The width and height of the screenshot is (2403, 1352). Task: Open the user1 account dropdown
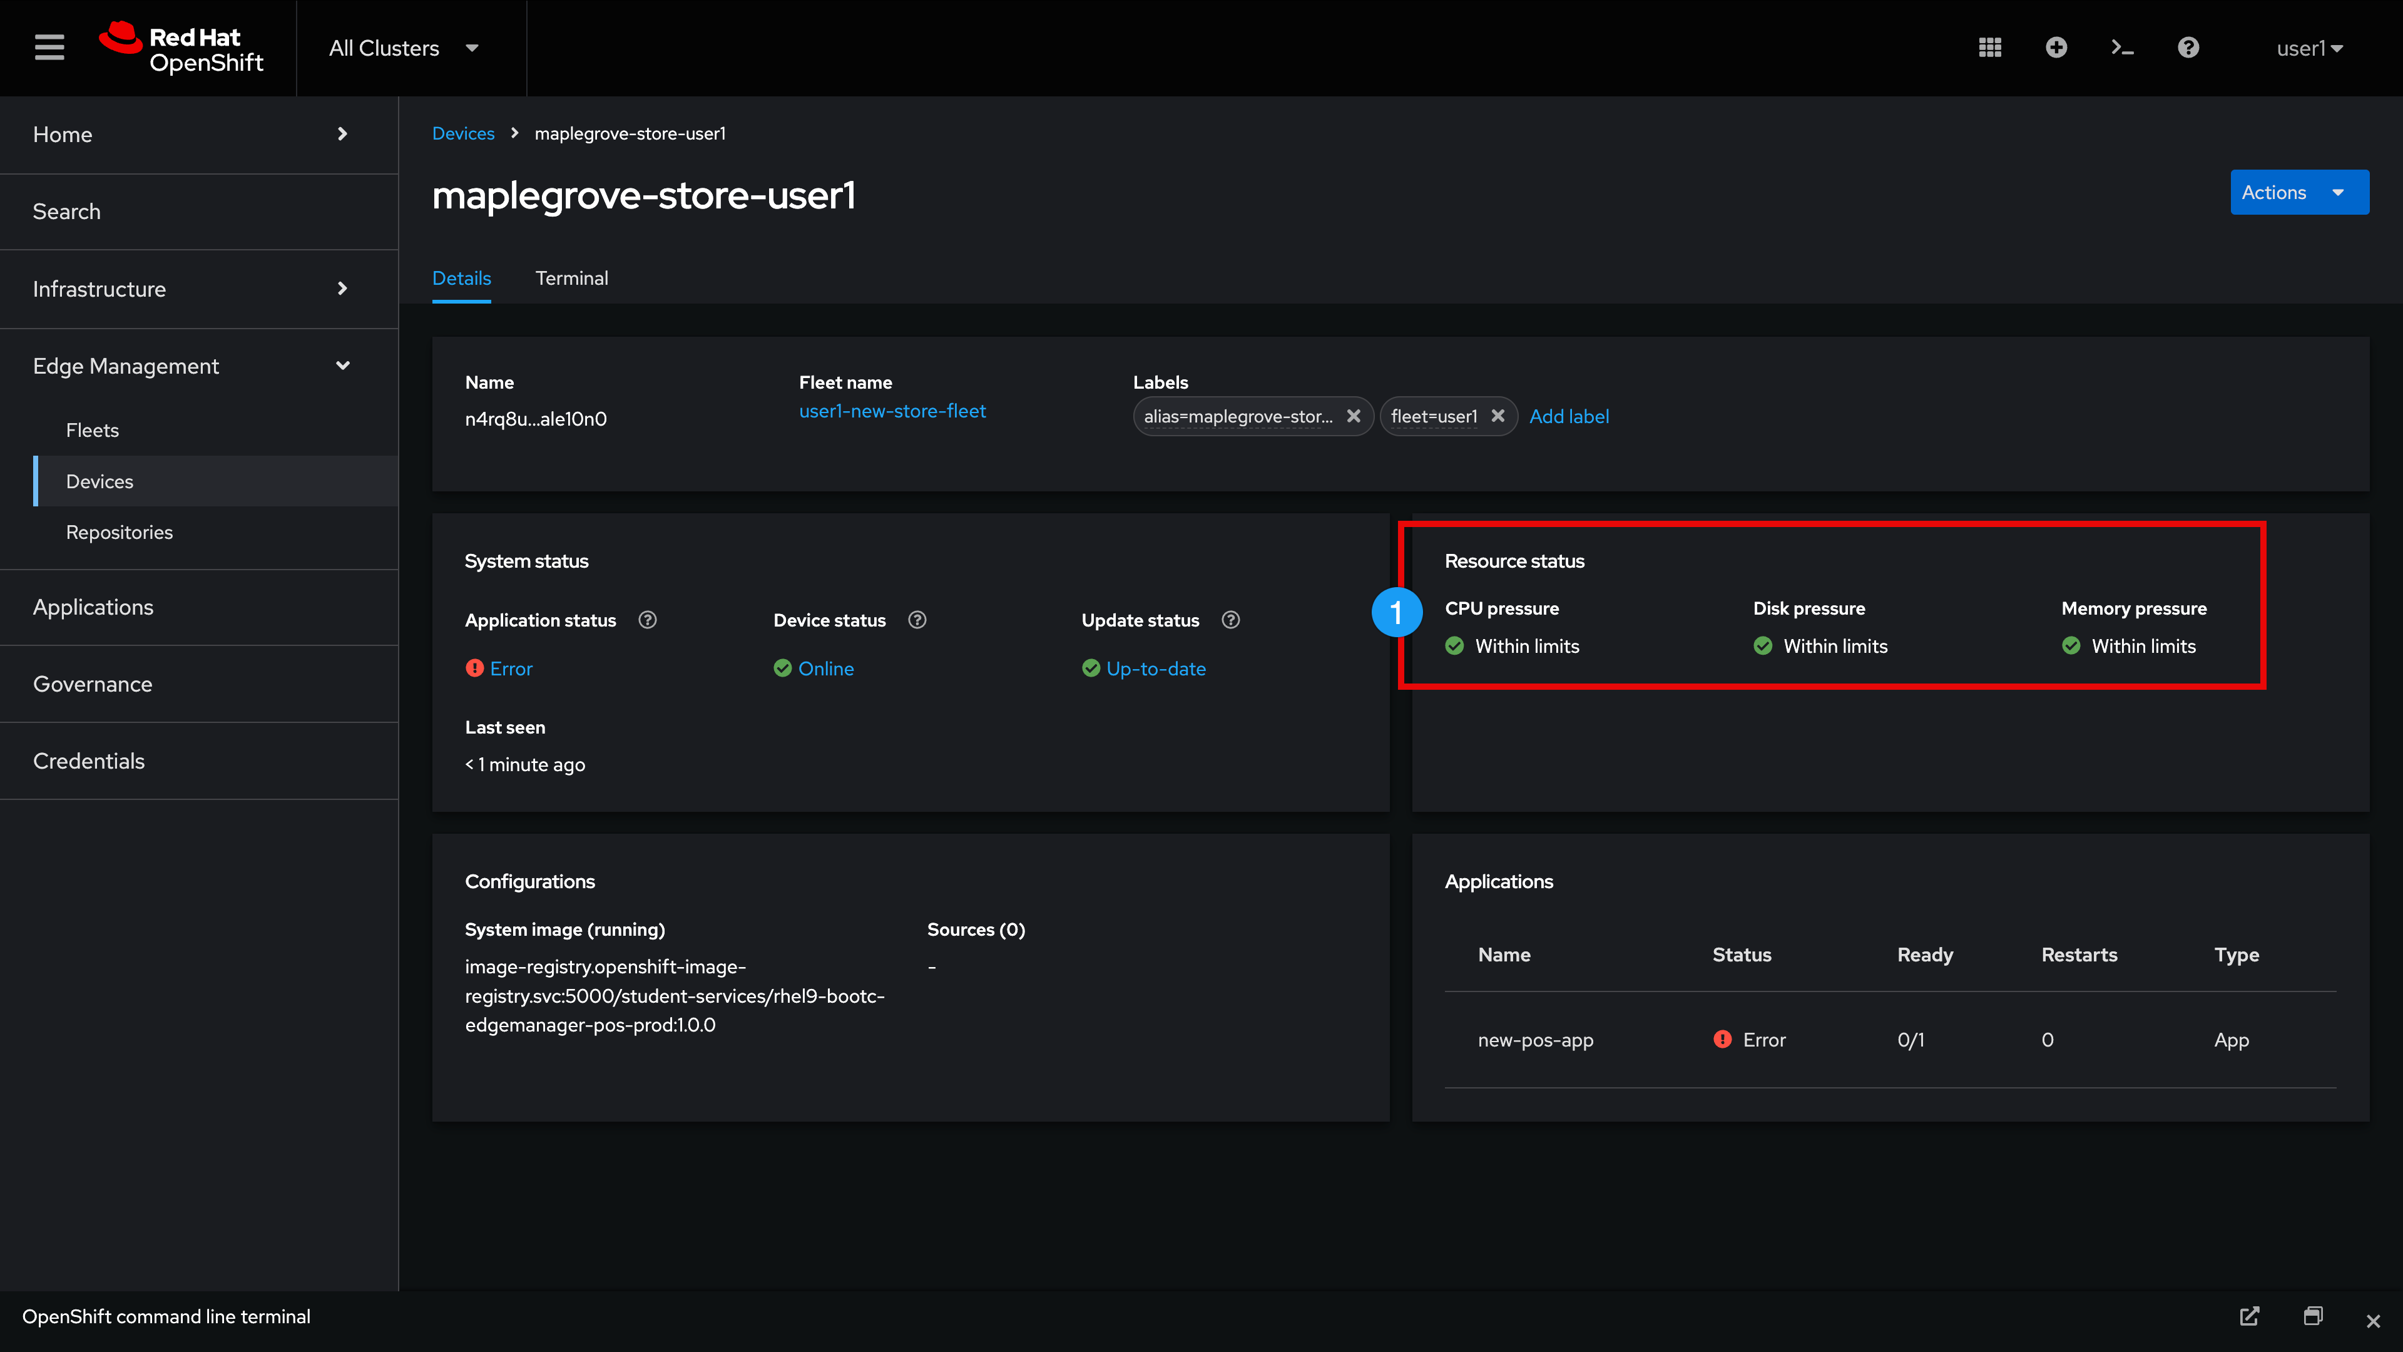pos(2310,48)
